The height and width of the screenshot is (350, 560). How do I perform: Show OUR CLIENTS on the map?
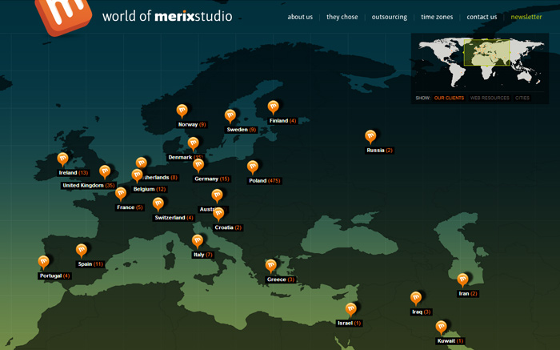[x=449, y=98]
